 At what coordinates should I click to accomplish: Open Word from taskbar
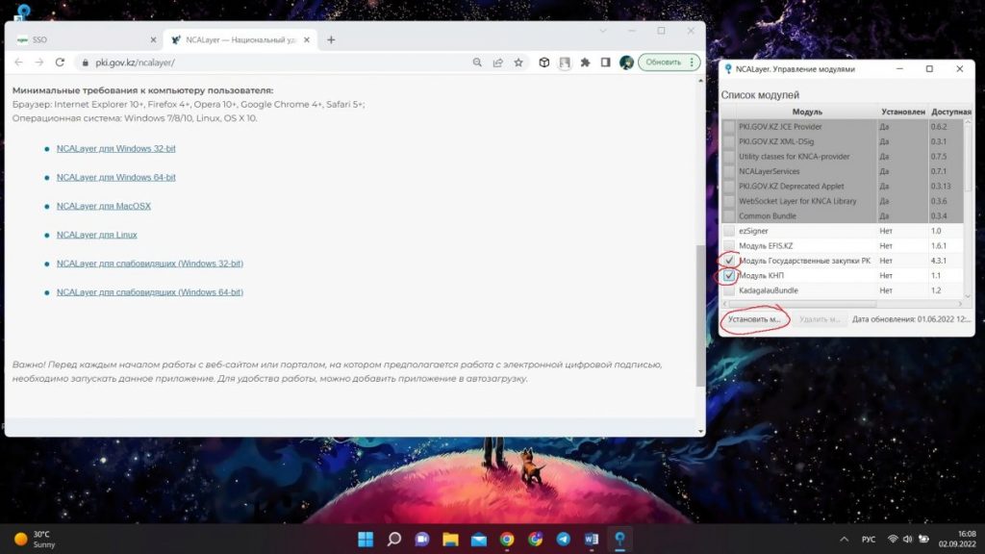pyautogui.click(x=592, y=539)
